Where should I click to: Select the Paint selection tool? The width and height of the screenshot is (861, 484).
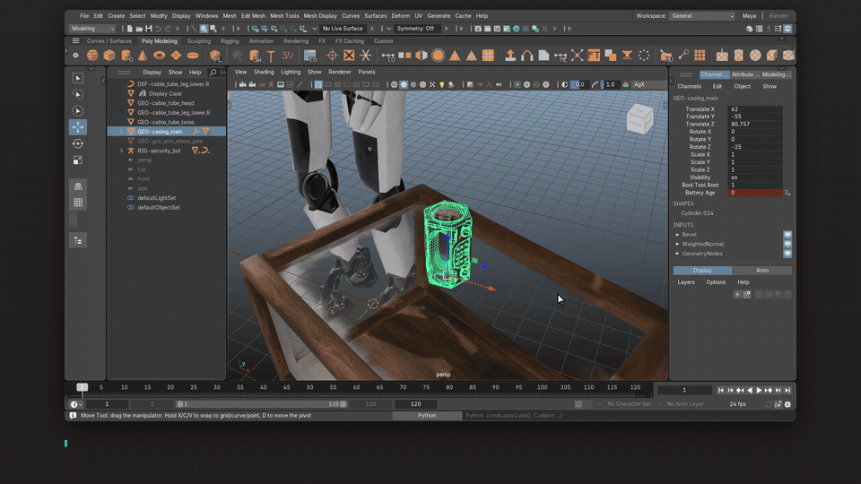point(78,111)
